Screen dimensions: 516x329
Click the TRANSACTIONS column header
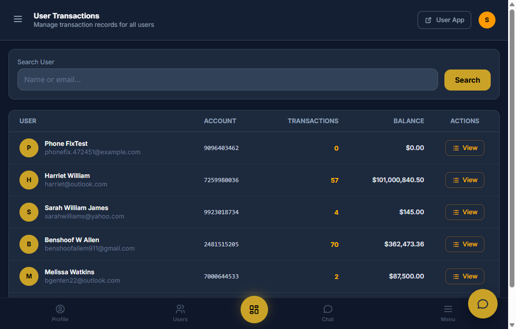tap(313, 121)
